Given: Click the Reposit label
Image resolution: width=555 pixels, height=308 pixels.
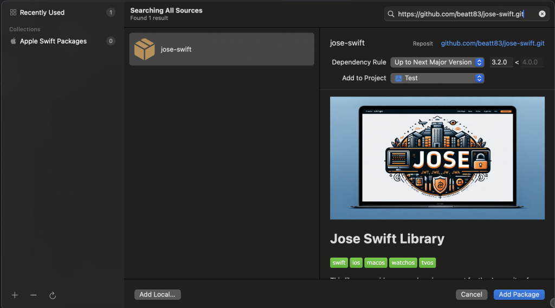Looking at the screenshot, I should tap(423, 43).
